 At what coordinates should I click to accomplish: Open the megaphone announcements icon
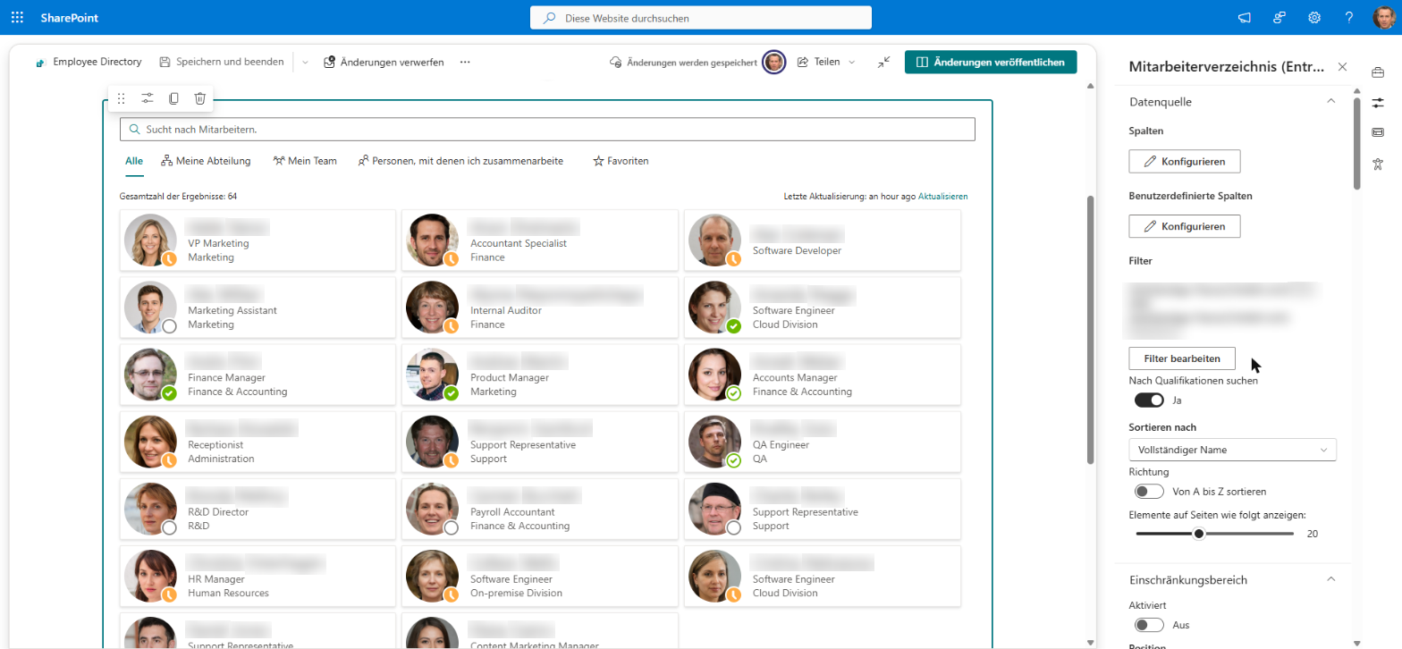[x=1244, y=17]
